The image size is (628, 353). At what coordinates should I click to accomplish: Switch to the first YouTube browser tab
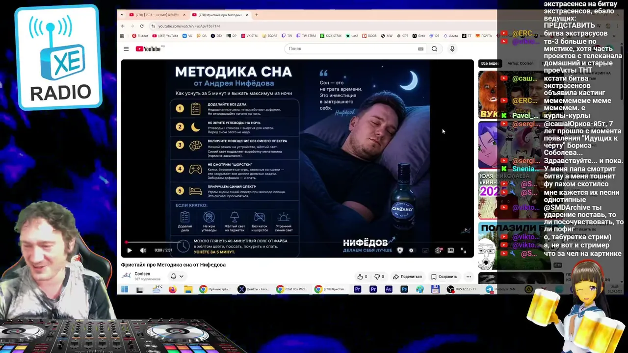point(157,15)
